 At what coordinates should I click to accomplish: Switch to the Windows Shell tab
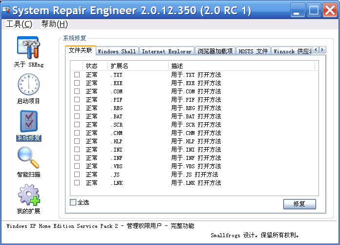(117, 51)
